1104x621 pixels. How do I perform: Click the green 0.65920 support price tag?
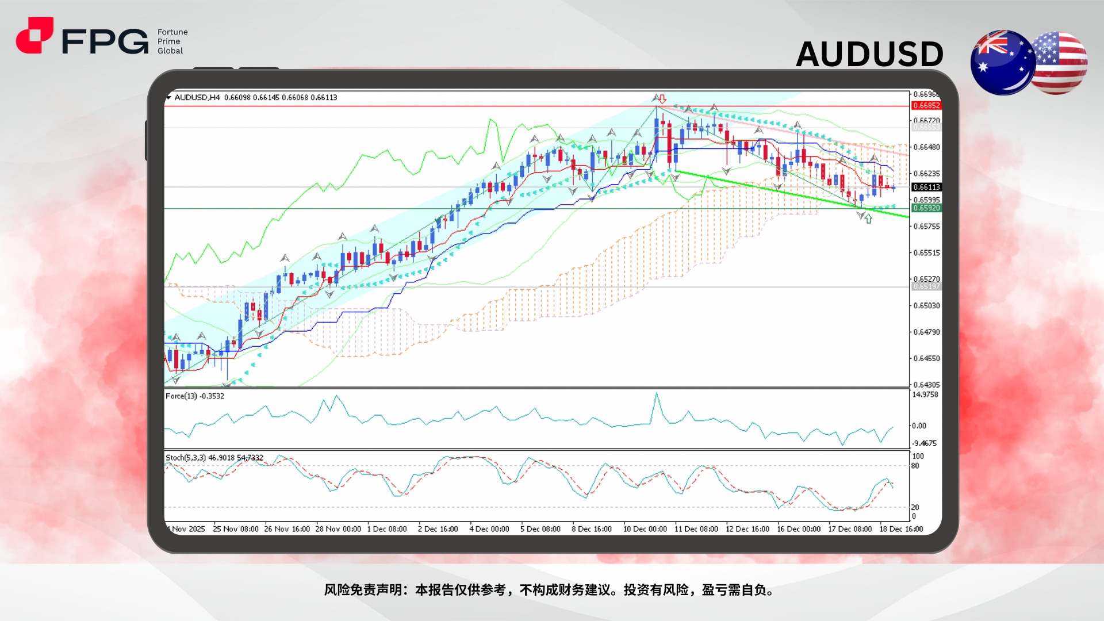pyautogui.click(x=926, y=208)
